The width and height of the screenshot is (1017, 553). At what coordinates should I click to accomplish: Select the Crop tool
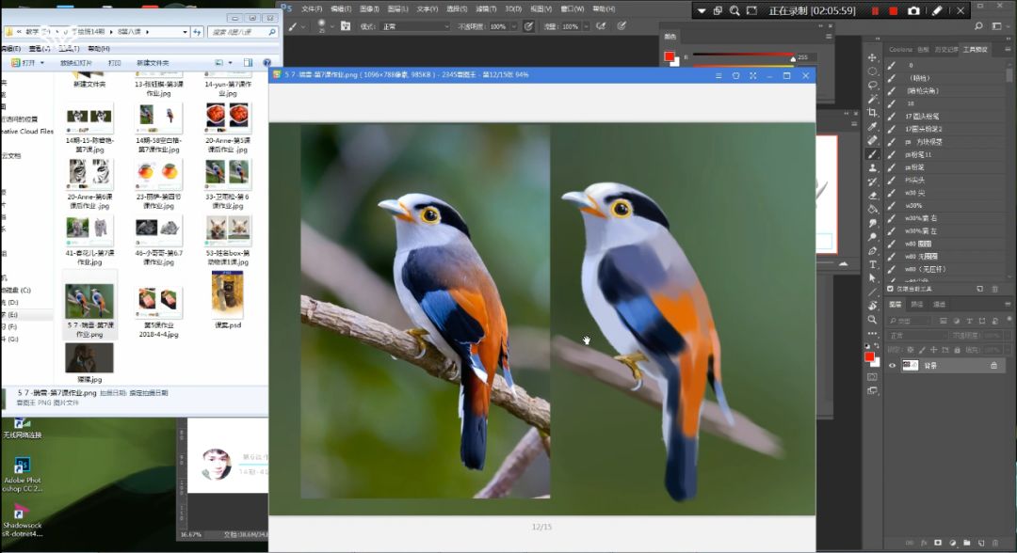tap(872, 113)
